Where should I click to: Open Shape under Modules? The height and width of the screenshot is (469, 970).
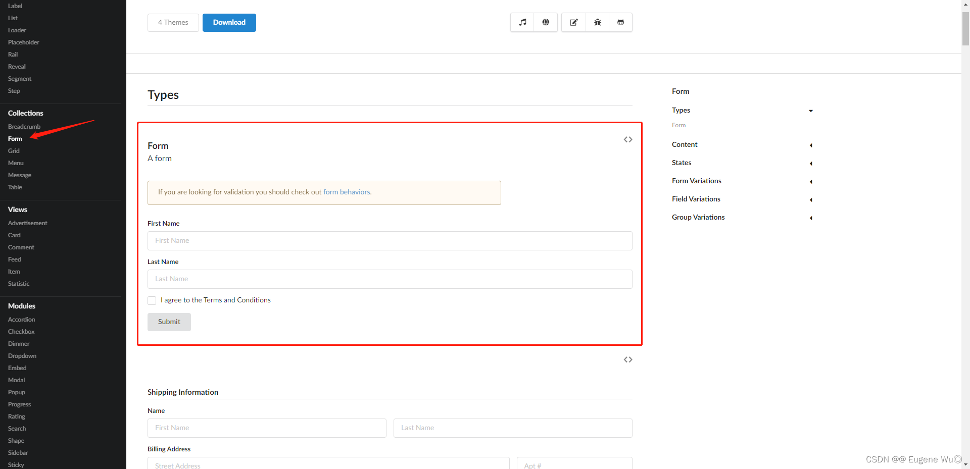(x=16, y=441)
